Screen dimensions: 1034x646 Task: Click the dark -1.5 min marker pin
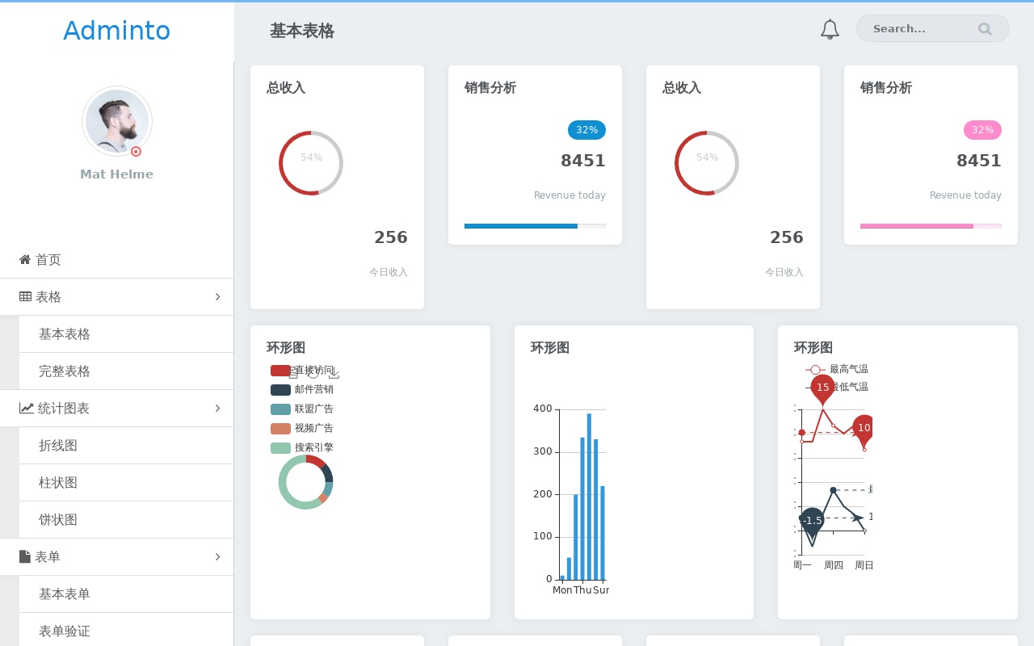[x=812, y=522]
